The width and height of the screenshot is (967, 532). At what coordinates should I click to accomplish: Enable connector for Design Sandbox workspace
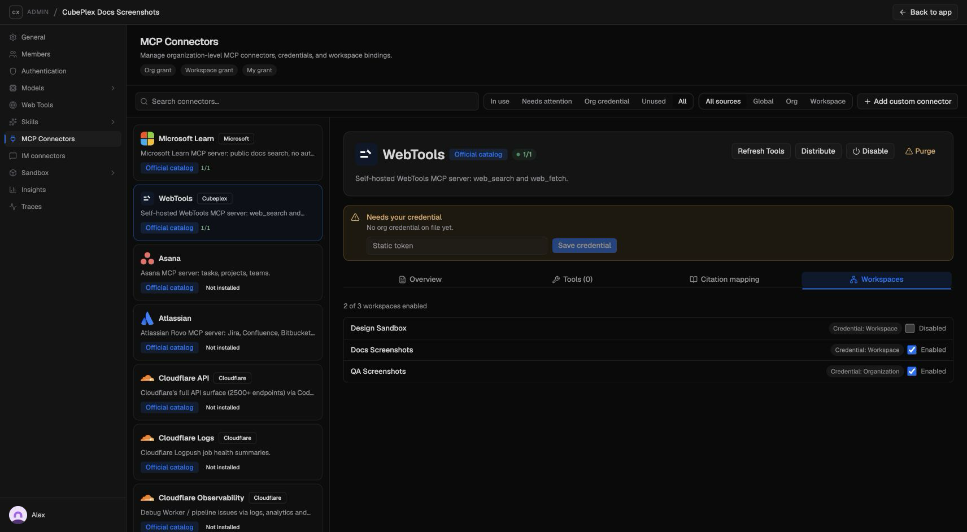(909, 329)
